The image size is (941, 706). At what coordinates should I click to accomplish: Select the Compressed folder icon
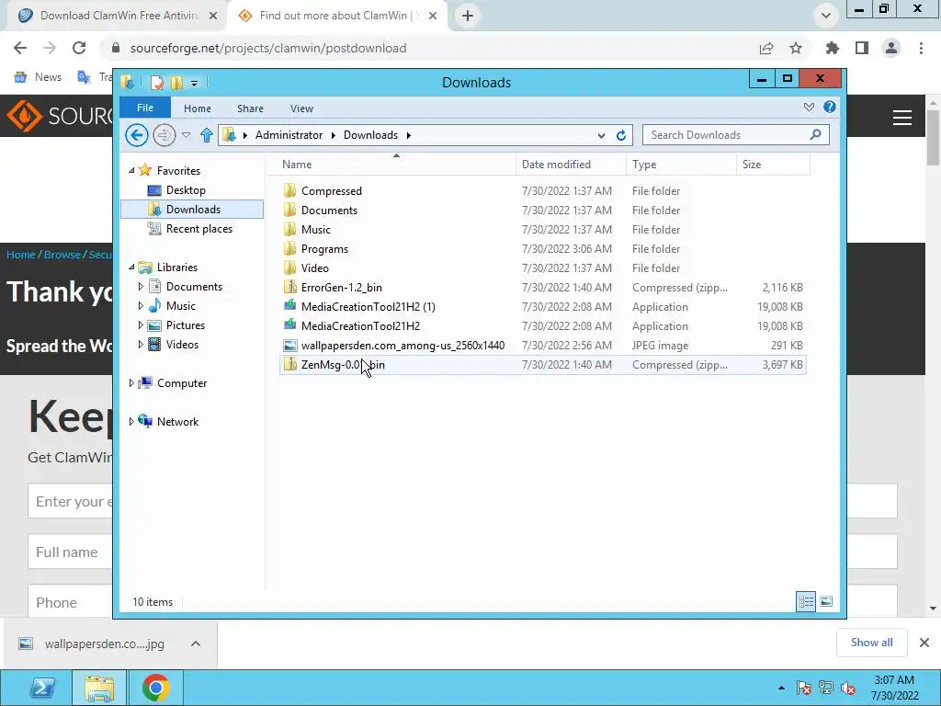[289, 191]
